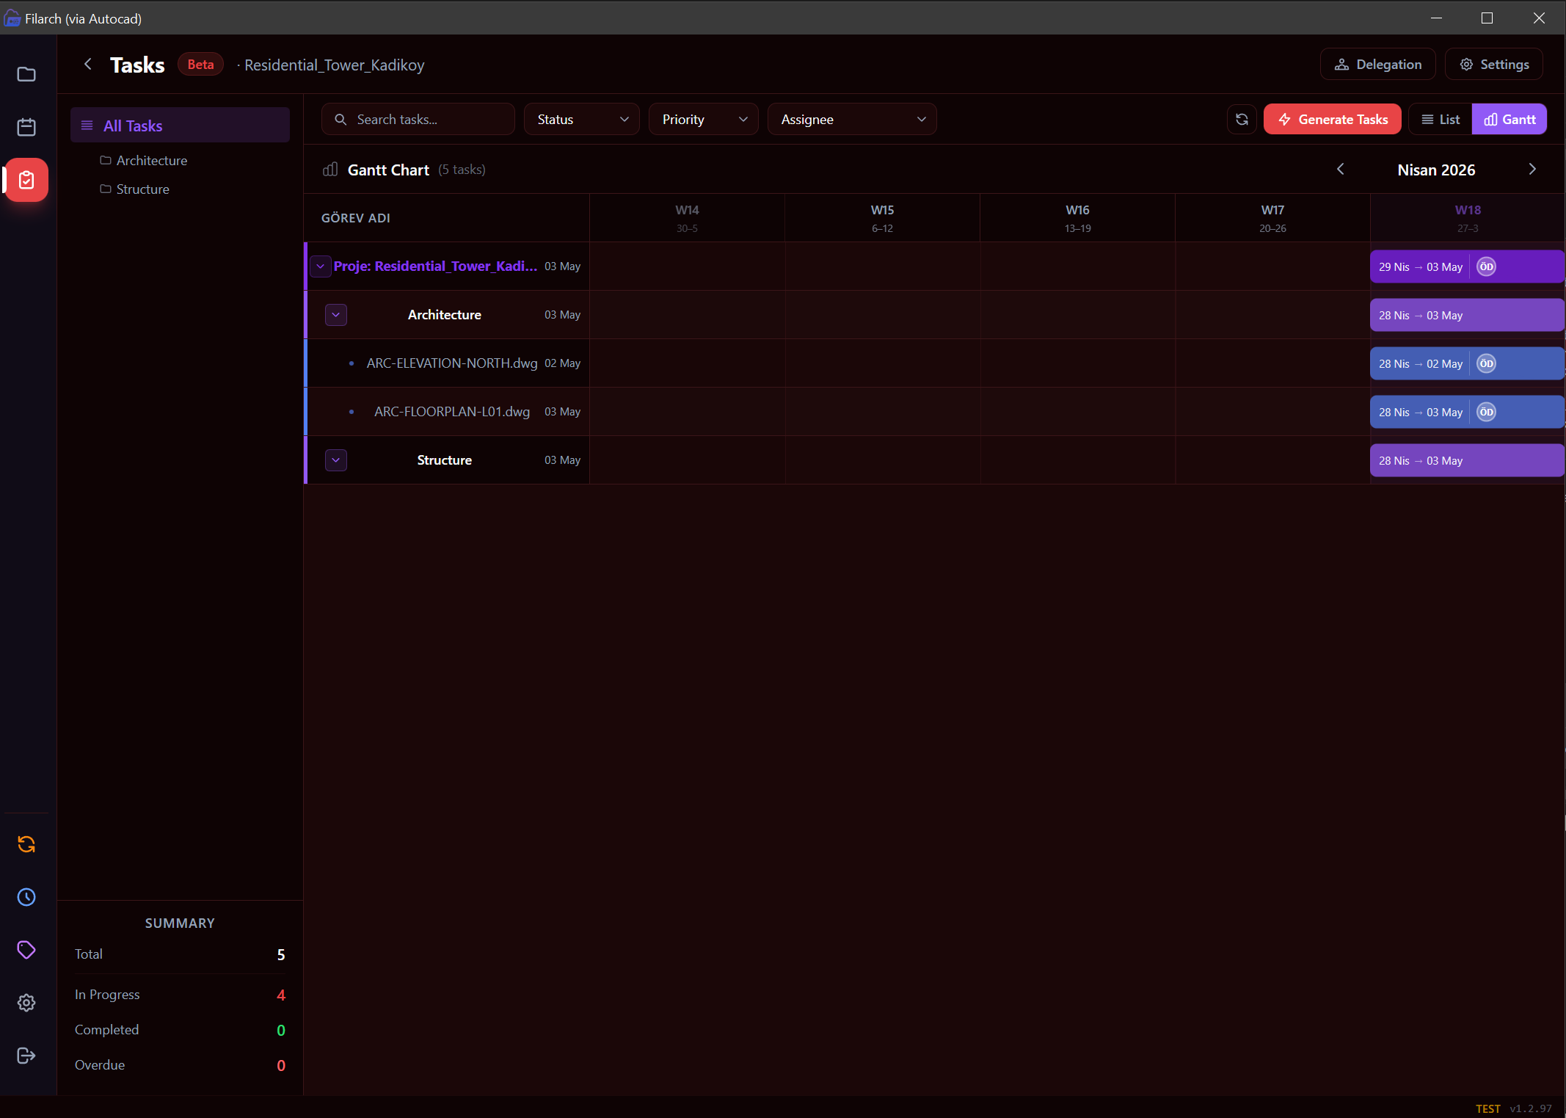The width and height of the screenshot is (1566, 1118).
Task: Switch to List view
Action: [1441, 120]
